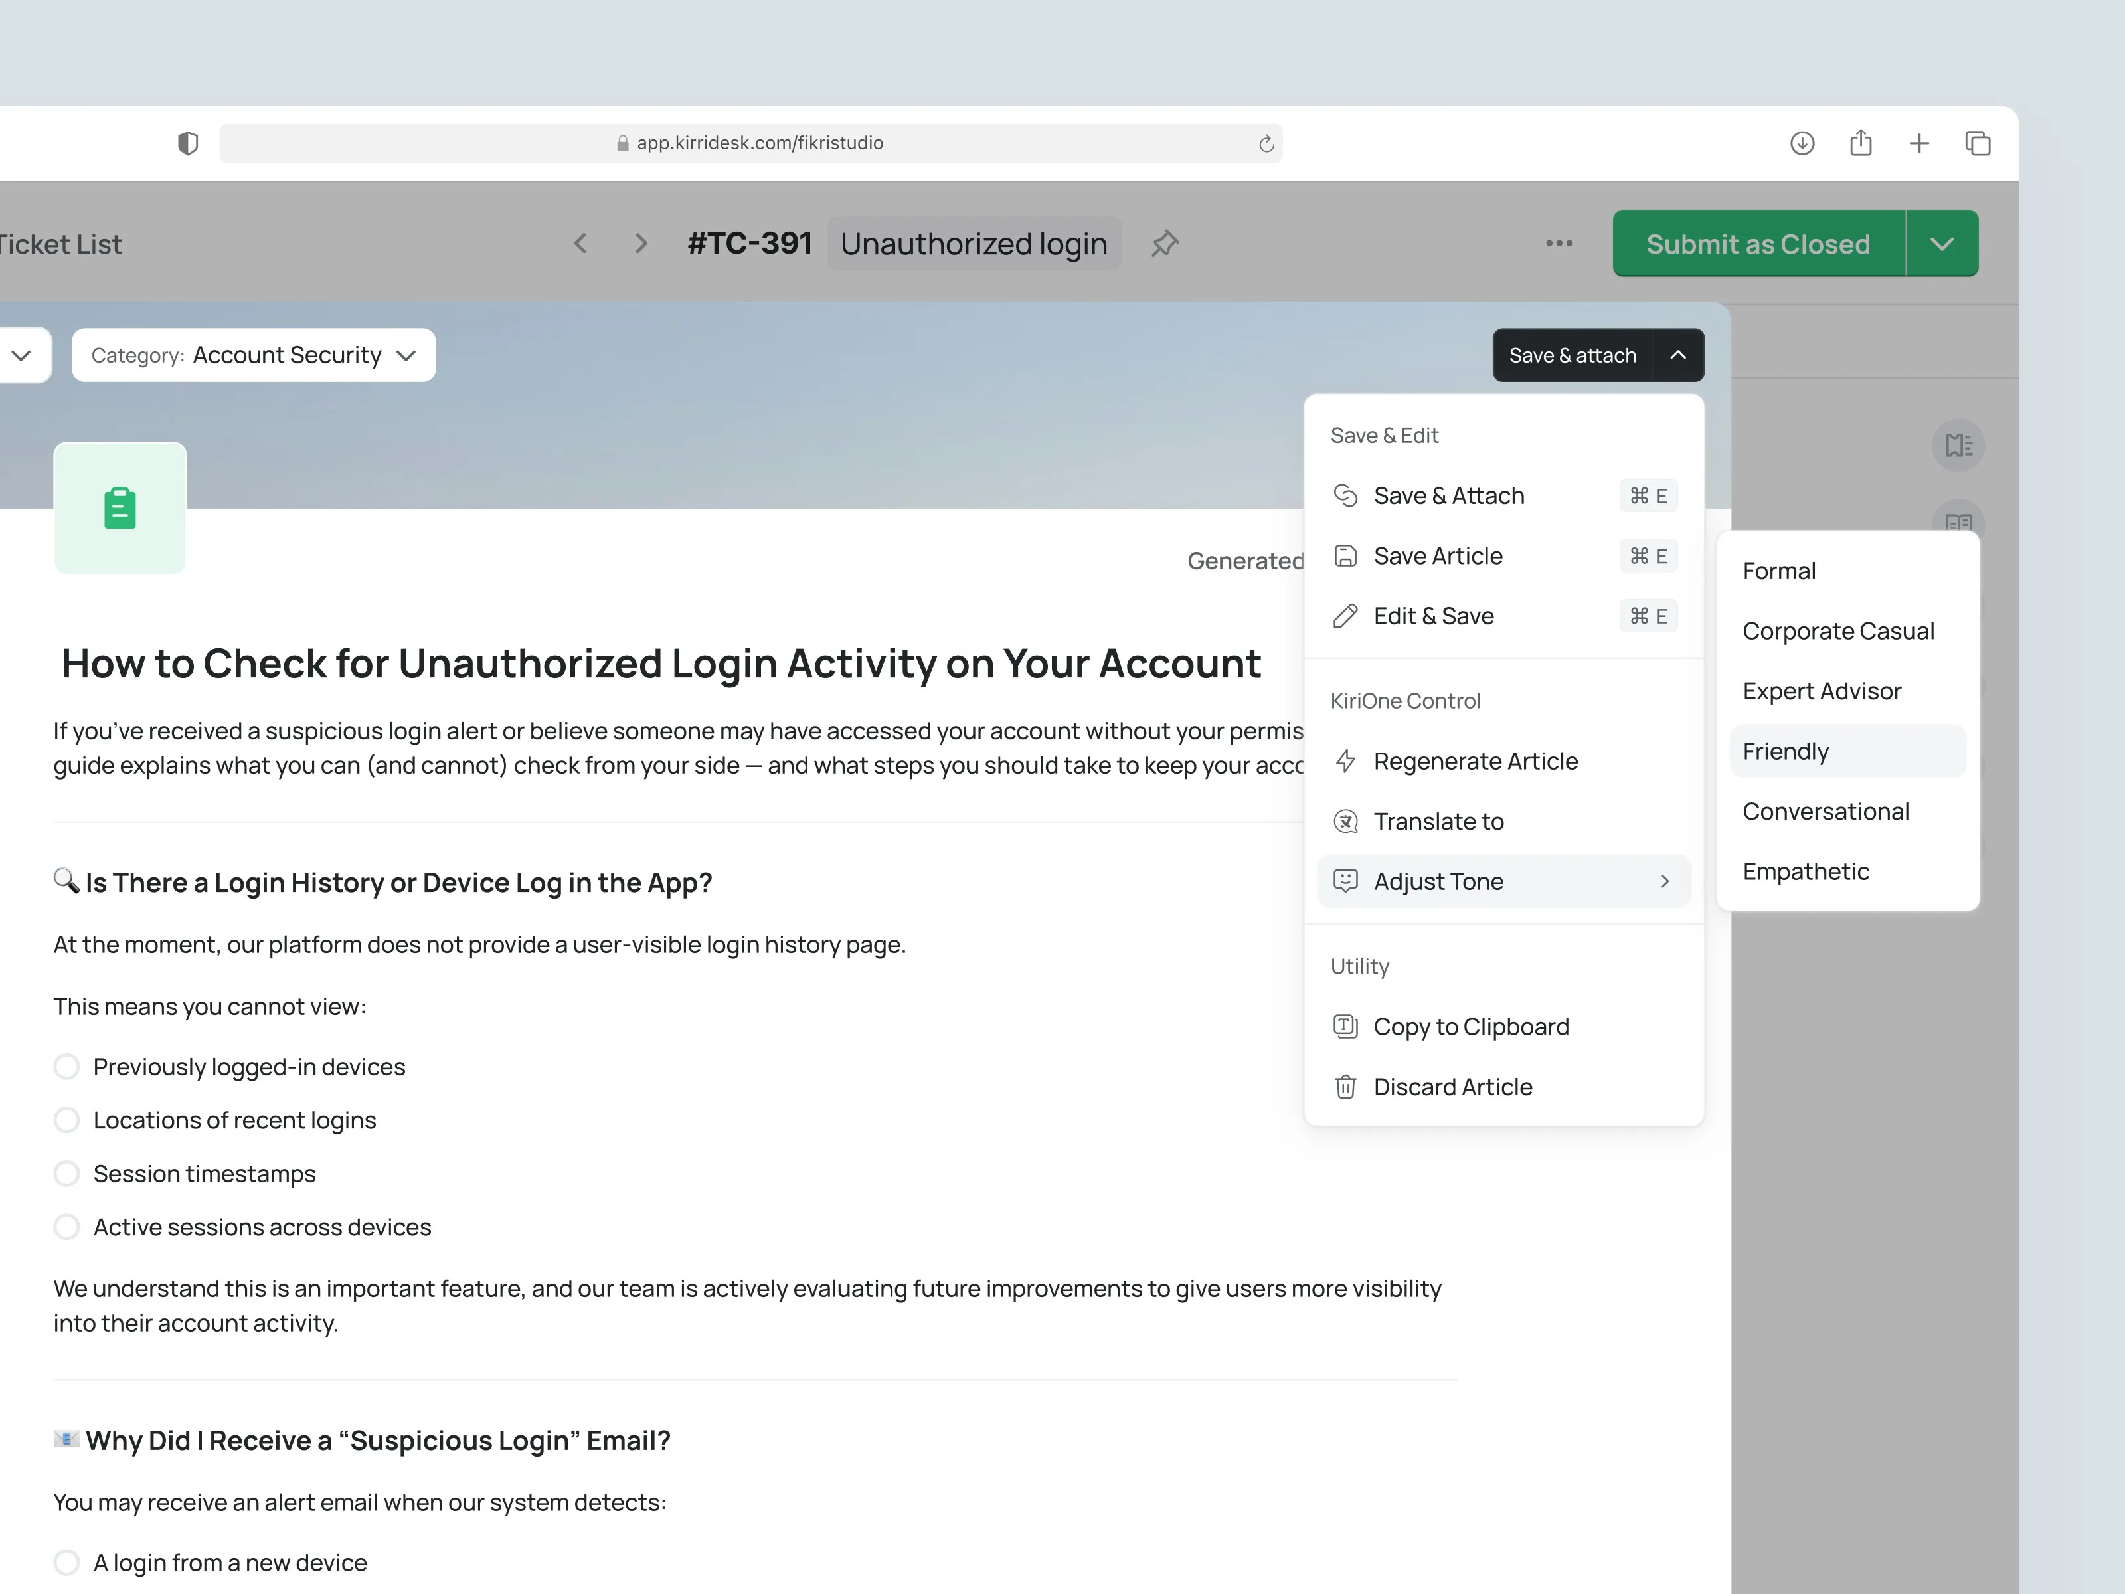
Task: Click the Save & Attach link icon
Action: [x=1345, y=495]
